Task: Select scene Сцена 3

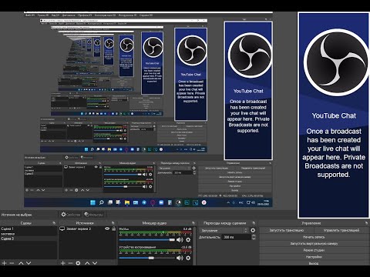Action: click(x=29, y=239)
